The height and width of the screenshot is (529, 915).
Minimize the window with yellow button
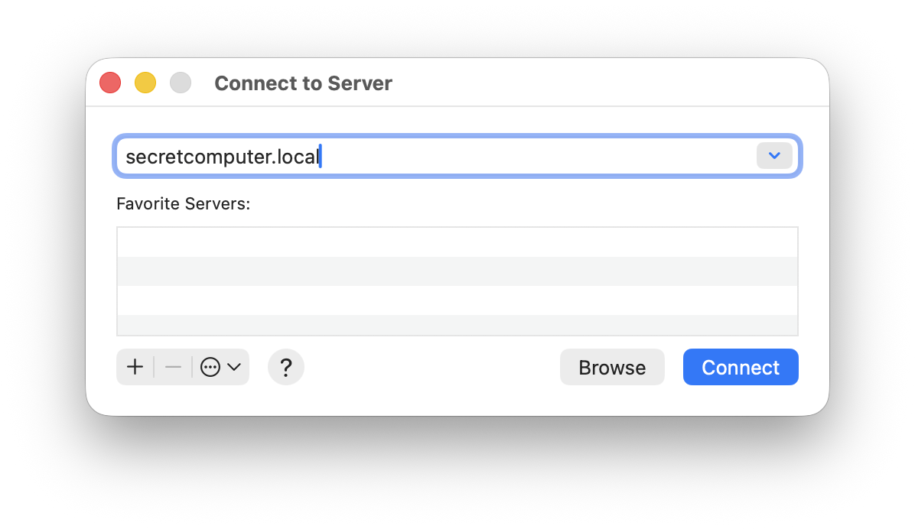[145, 83]
